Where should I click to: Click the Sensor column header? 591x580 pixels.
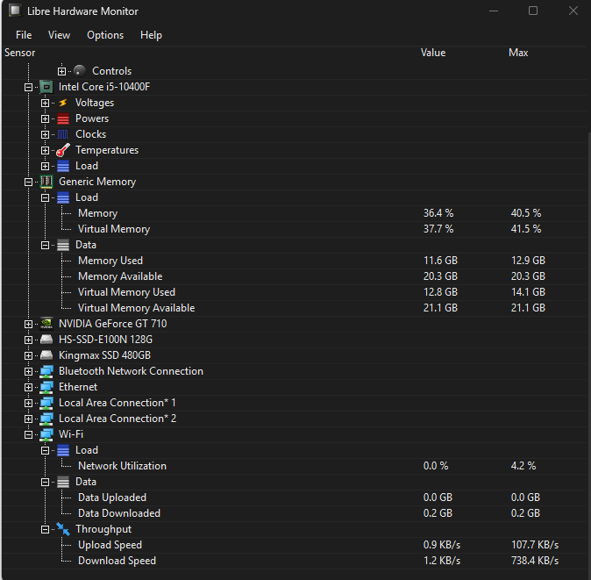click(x=19, y=53)
